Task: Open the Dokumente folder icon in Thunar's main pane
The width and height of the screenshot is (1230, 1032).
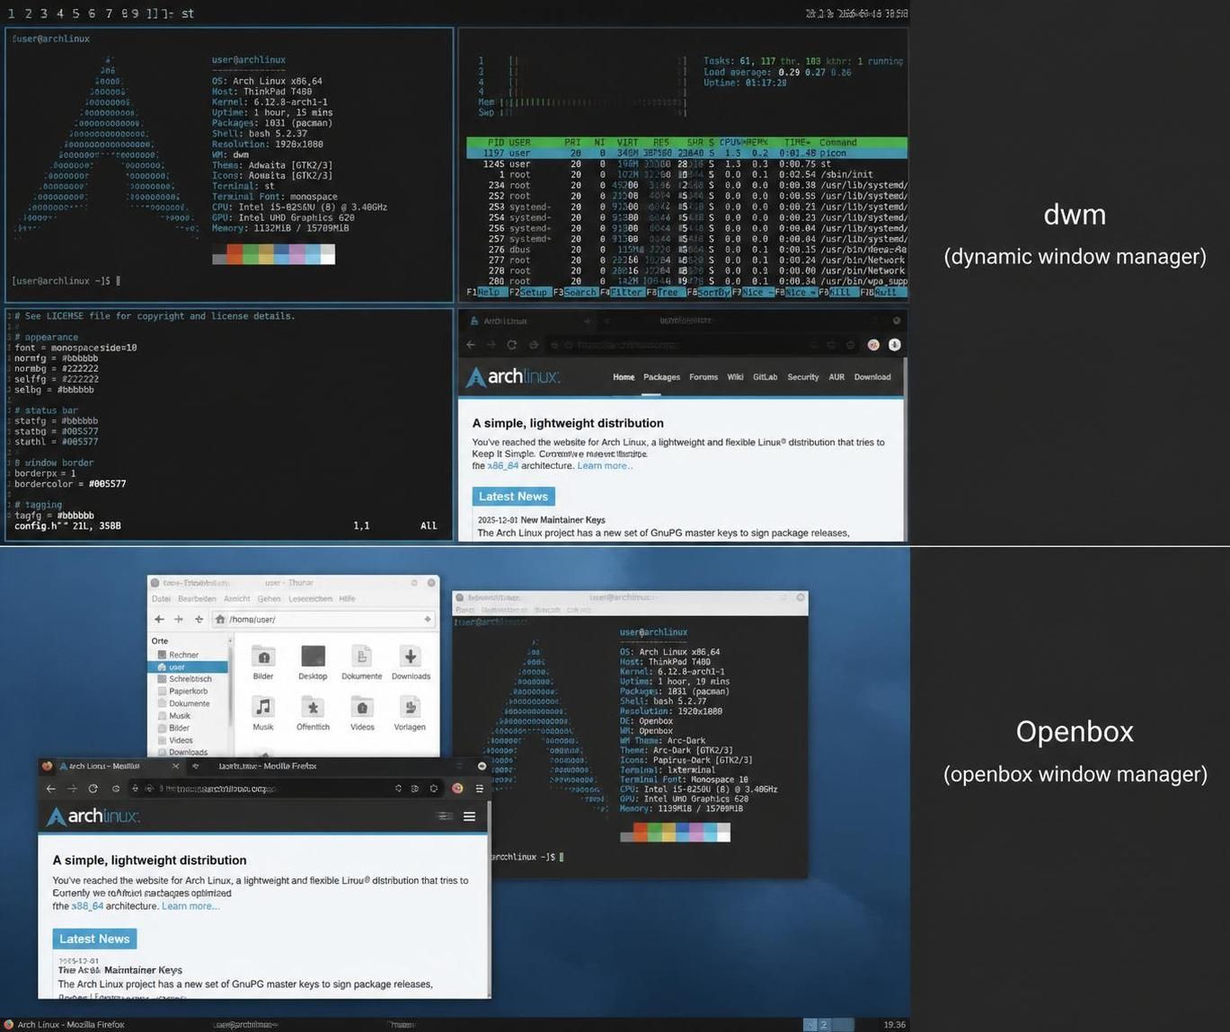Action: click(x=361, y=657)
